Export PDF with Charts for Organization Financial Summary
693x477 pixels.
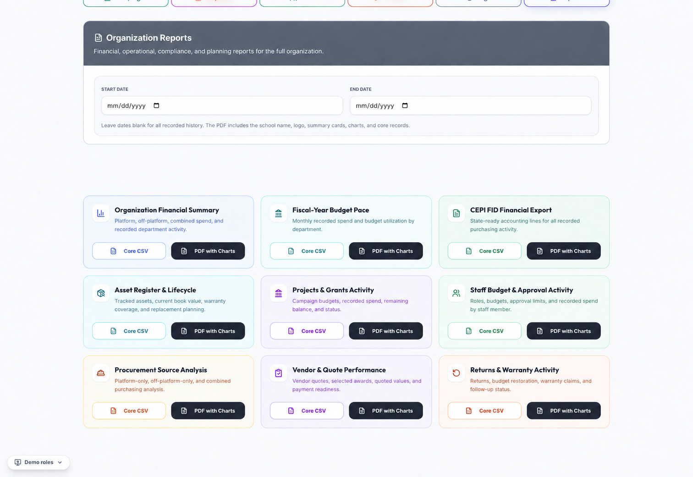[208, 251]
